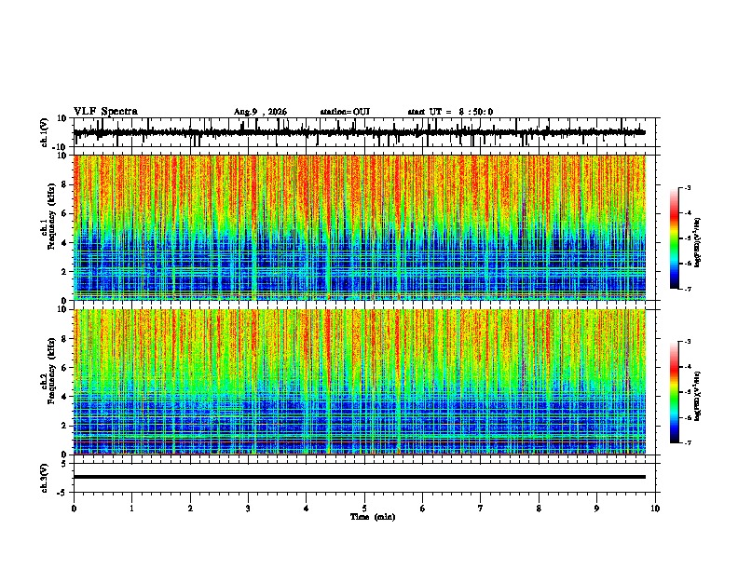This screenshot has height=570, width=738.
Task: Click the ch.1 spectrogram color scale bar
Action: (x=675, y=238)
